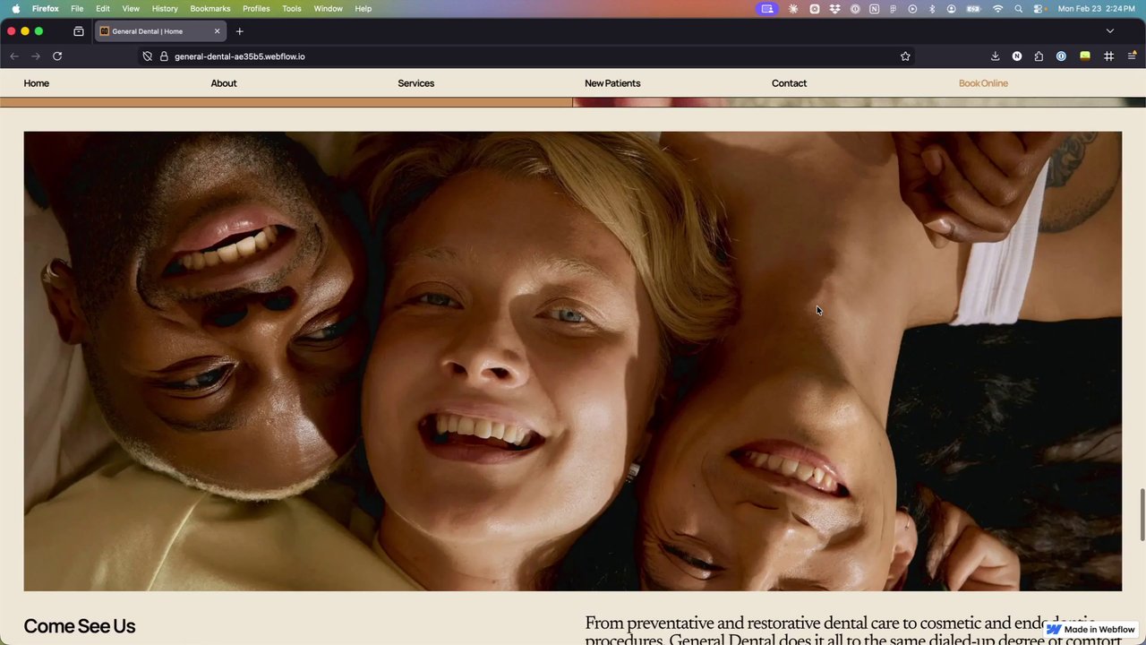Open the Firefox downloads panel
Viewport: 1146px width, 645px height.
tap(995, 56)
